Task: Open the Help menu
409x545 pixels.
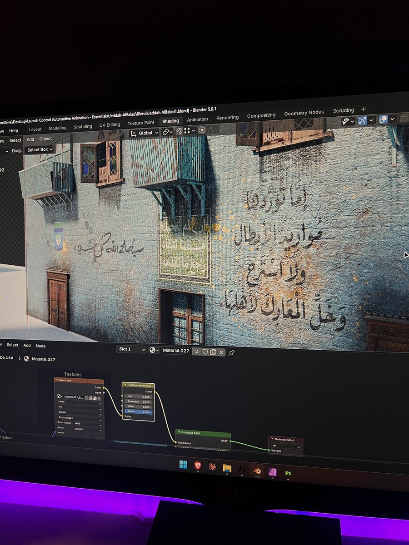Action: pyautogui.click(x=14, y=131)
